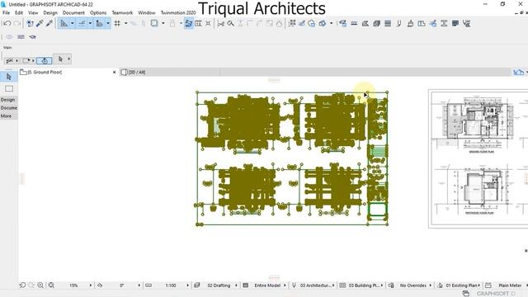This screenshot has width=528, height=297.
Task: Open the Building Materials icon
Action: click(x=388, y=23)
